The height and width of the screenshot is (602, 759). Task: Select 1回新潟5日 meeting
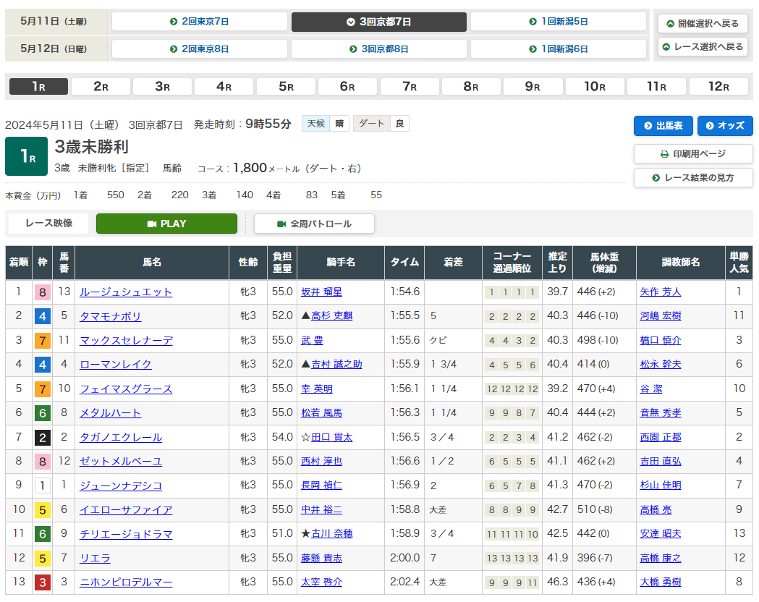click(558, 22)
